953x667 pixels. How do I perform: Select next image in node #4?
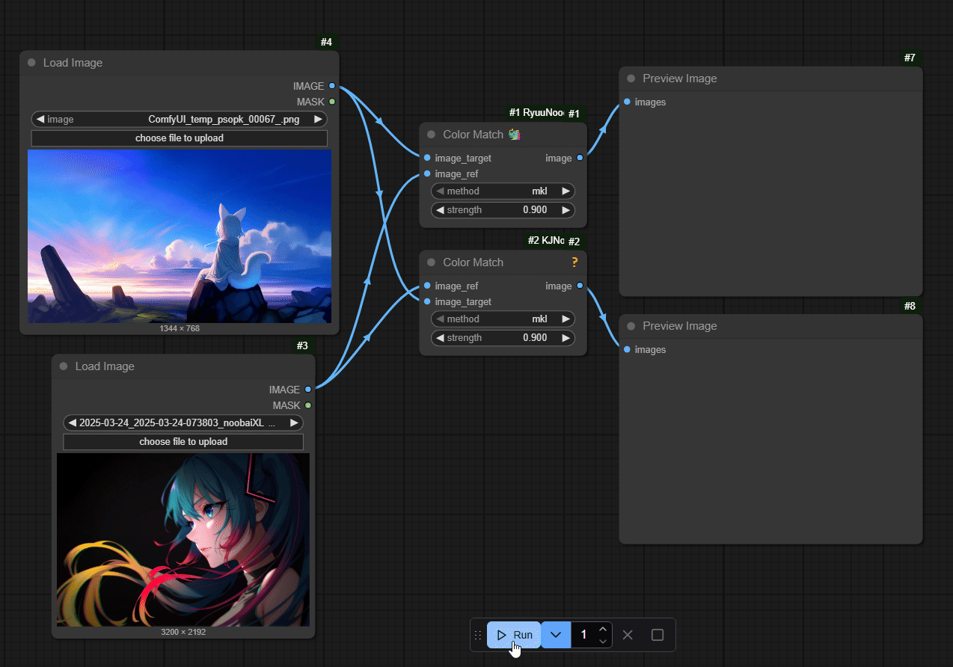[318, 119]
